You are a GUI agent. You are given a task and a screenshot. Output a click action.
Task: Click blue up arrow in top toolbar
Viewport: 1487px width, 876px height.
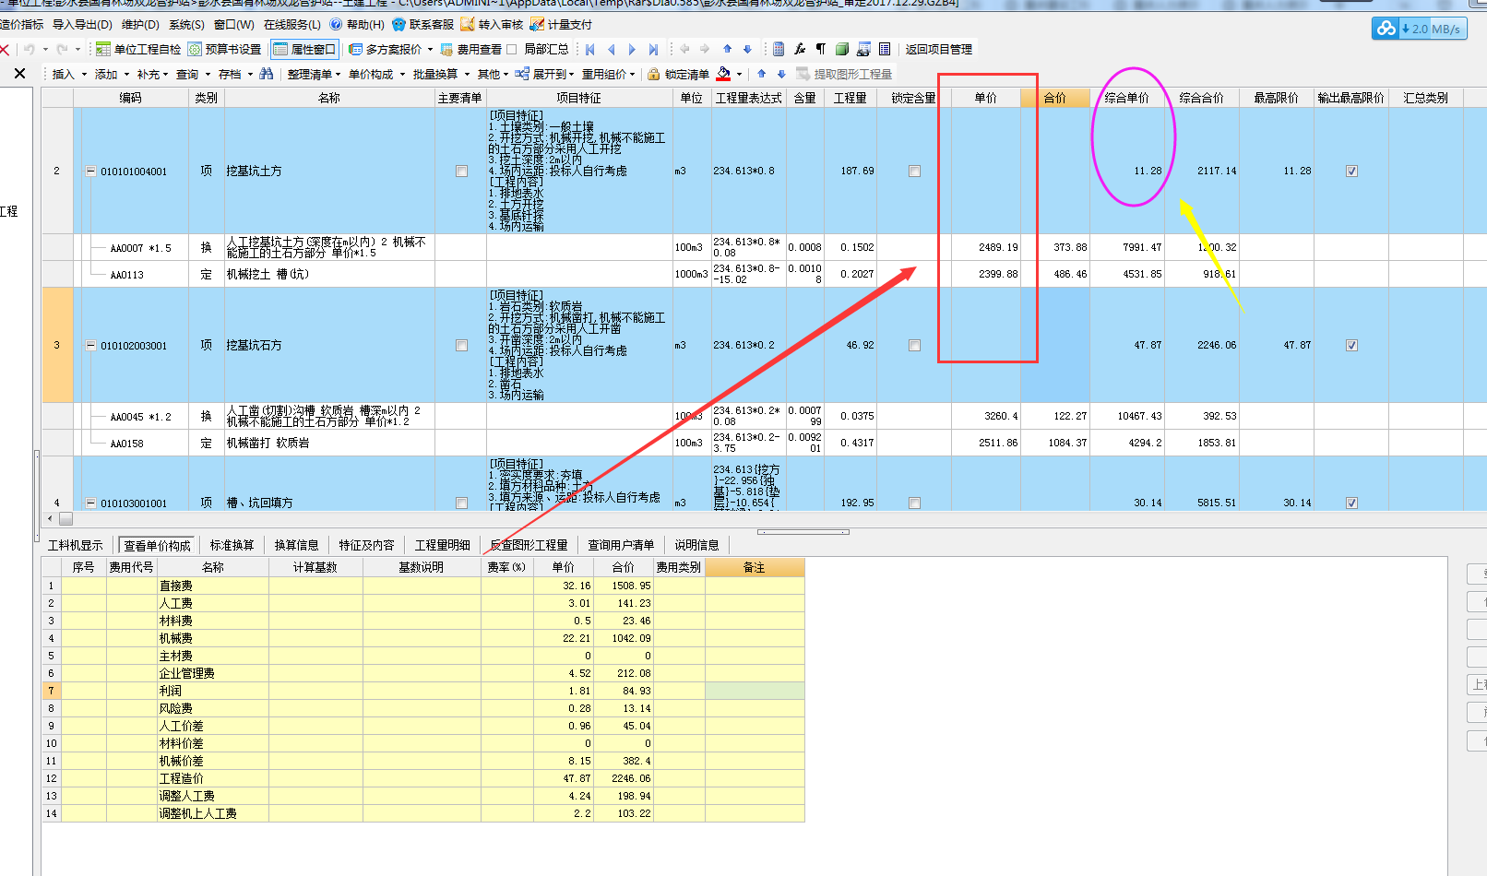pyautogui.click(x=727, y=49)
